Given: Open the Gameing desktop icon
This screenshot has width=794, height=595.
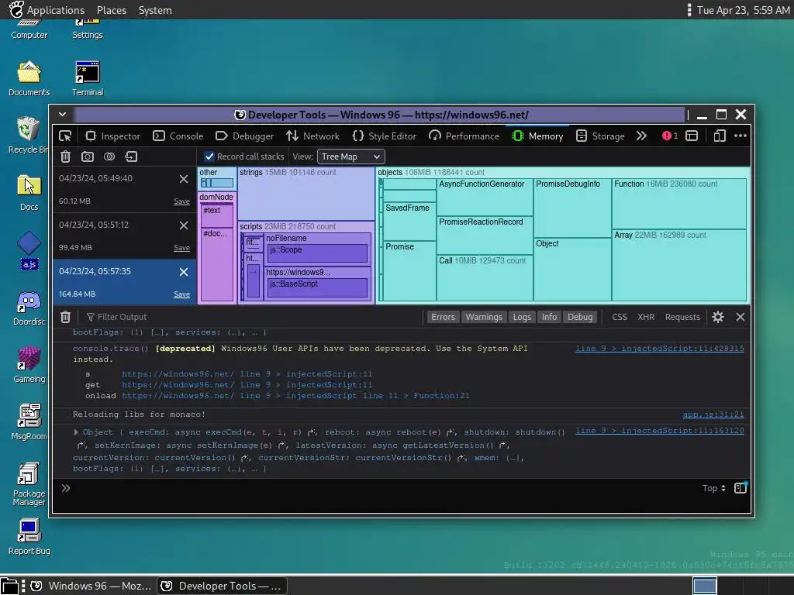Looking at the screenshot, I should [29, 365].
